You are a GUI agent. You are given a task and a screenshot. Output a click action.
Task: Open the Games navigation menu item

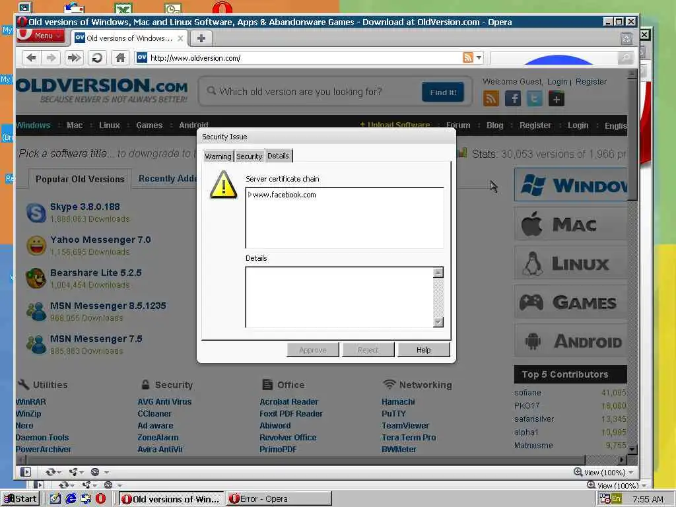149,125
